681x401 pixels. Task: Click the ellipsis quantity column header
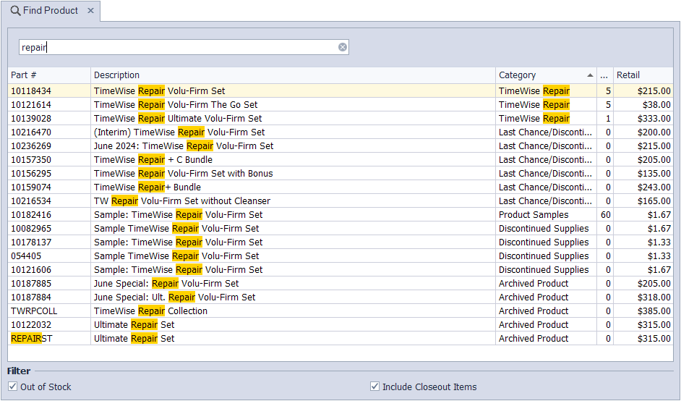click(605, 75)
